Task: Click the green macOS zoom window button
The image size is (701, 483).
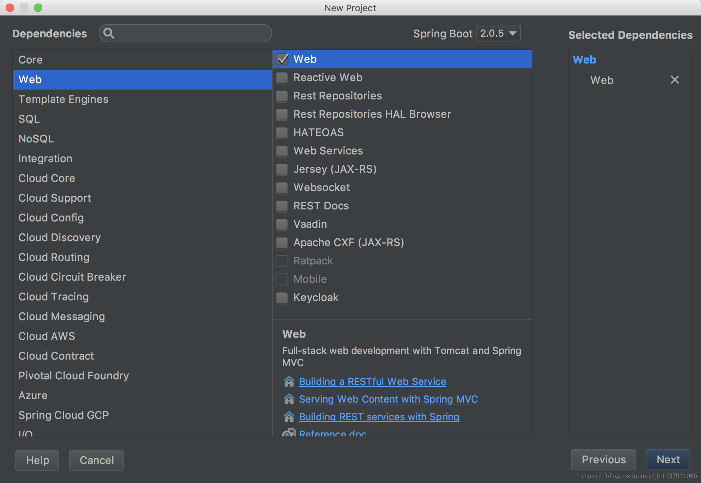Action: click(x=38, y=8)
